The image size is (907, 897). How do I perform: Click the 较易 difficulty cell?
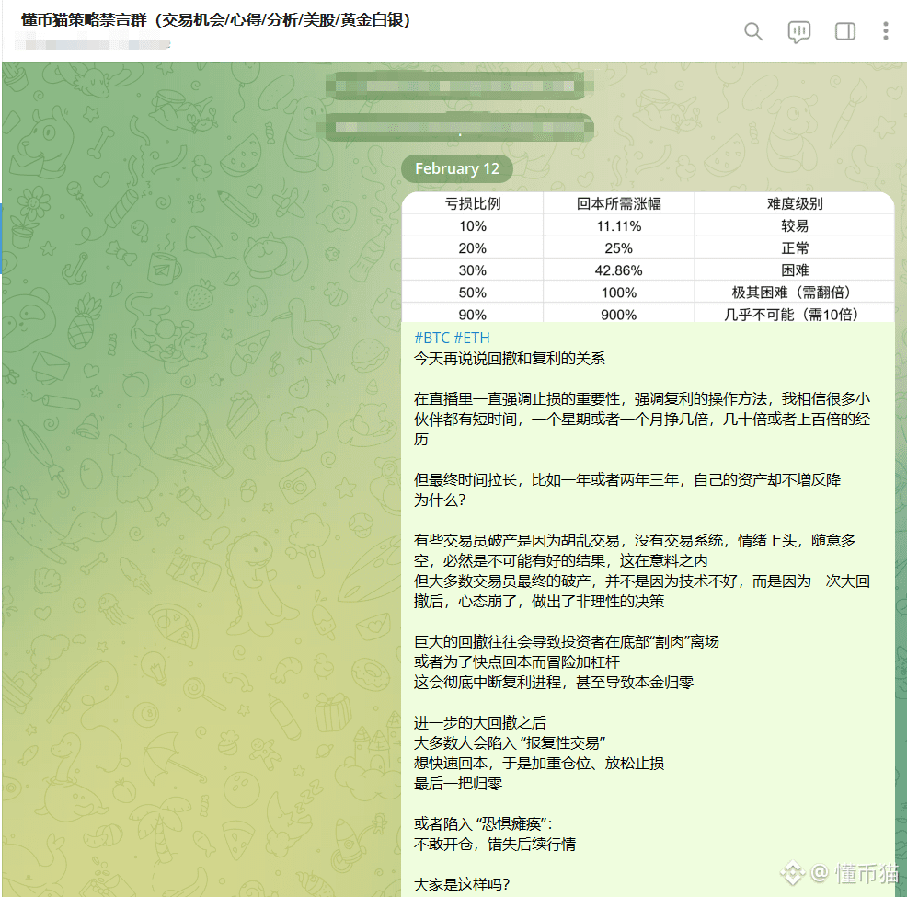[795, 226]
